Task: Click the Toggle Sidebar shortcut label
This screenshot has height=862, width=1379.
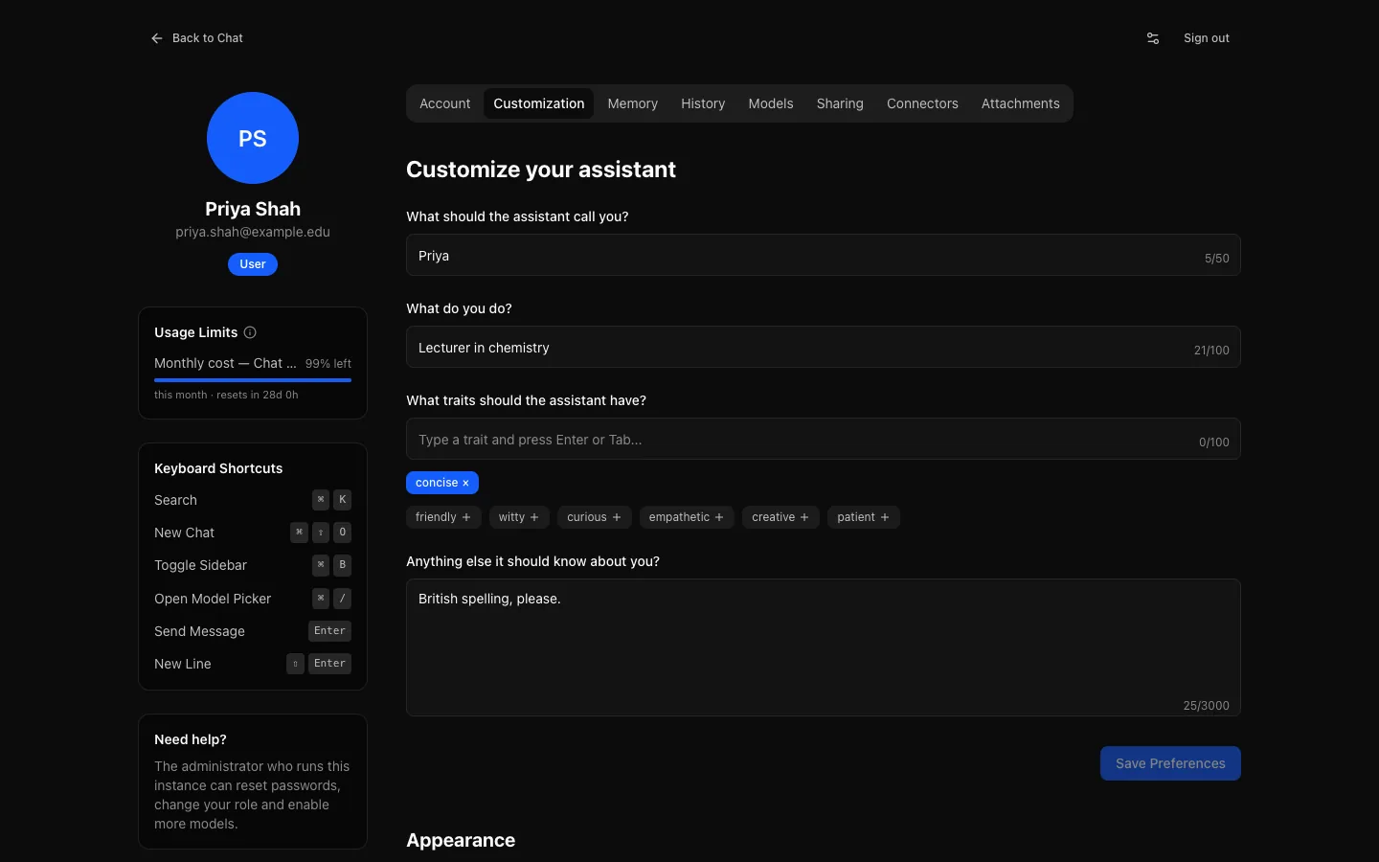Action: 200,565
